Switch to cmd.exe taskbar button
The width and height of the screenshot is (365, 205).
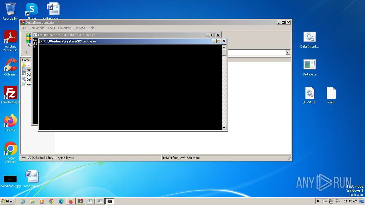coord(109,201)
